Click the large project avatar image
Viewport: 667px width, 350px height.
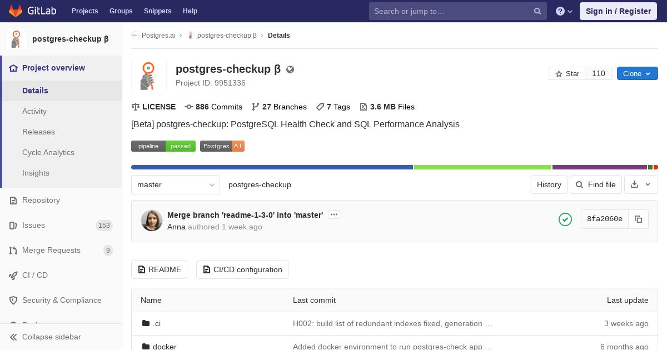tap(149, 75)
